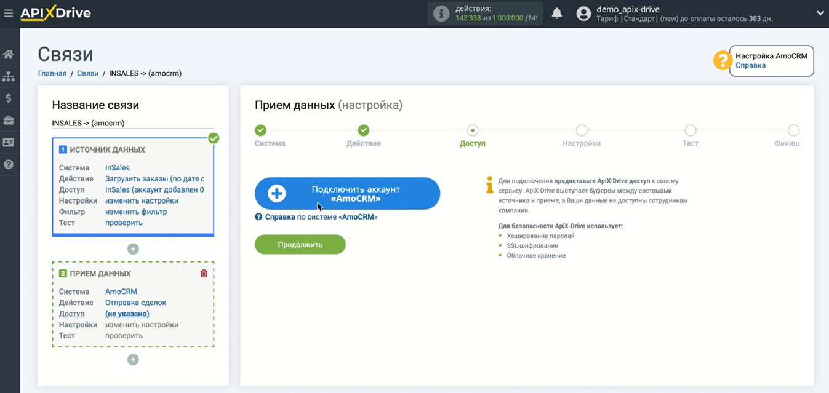Open the home icon in sidebar
The width and height of the screenshot is (829, 393).
[x=9, y=54]
